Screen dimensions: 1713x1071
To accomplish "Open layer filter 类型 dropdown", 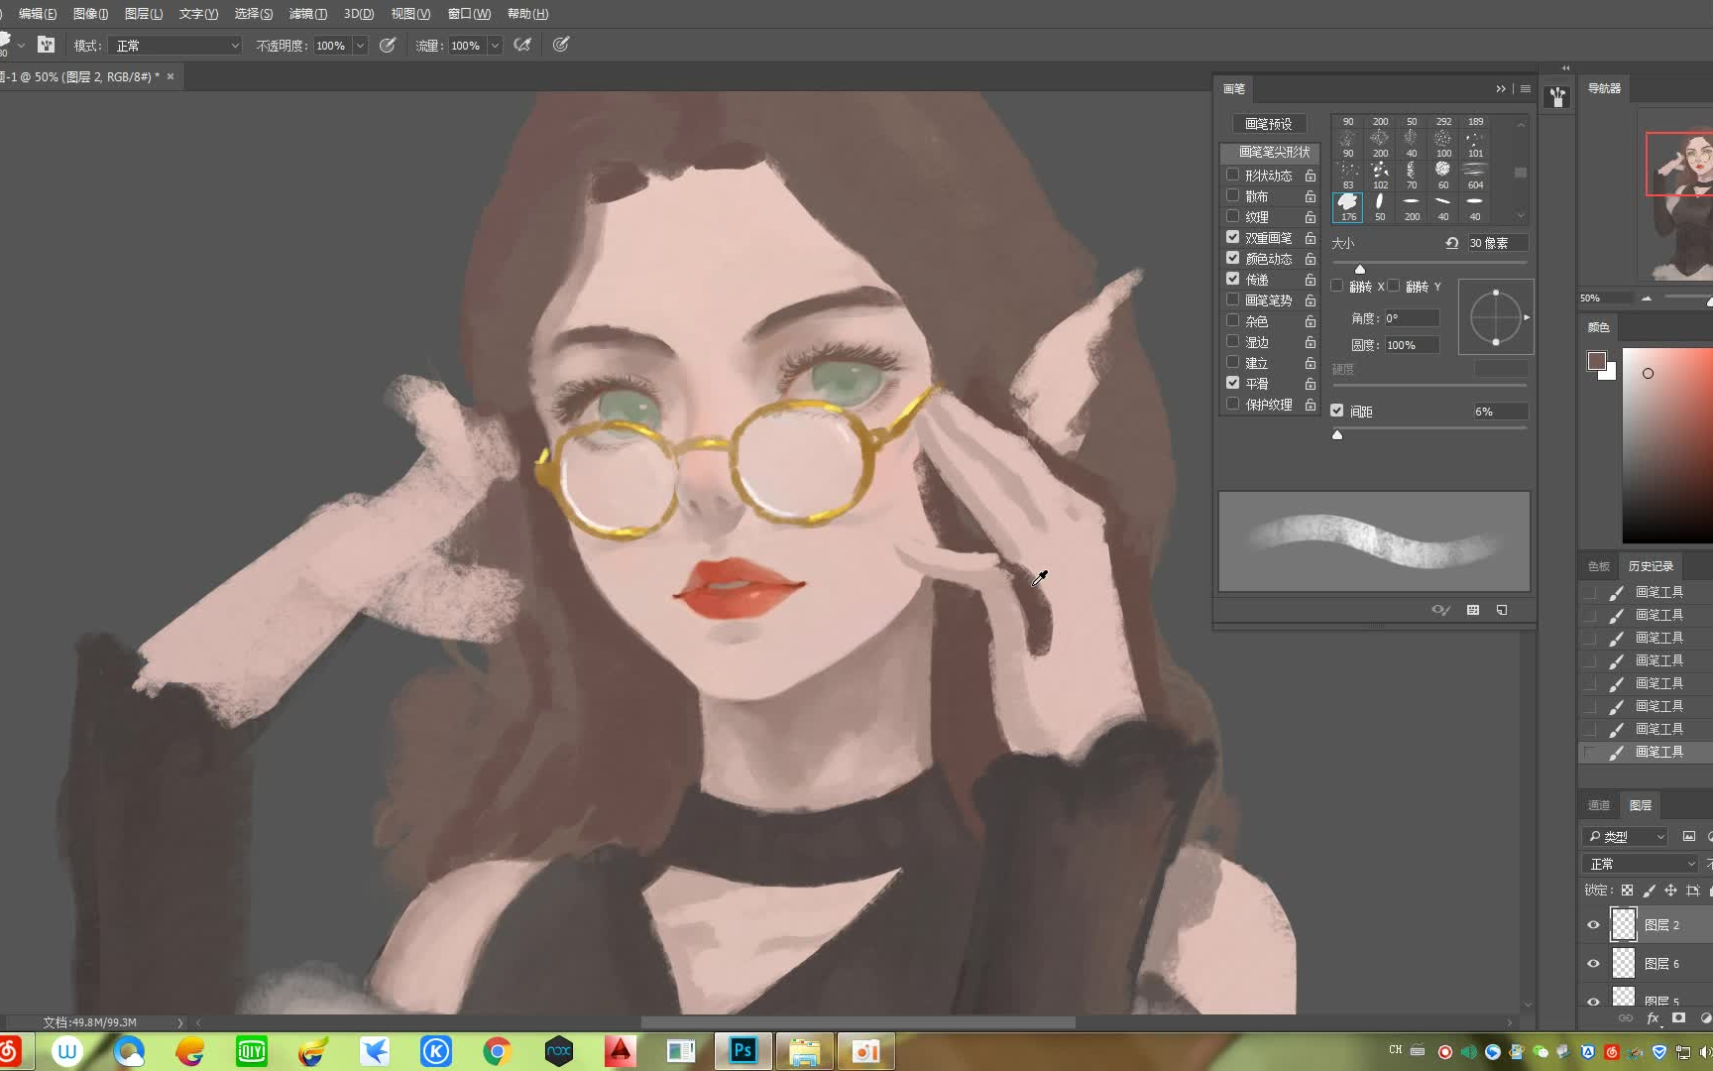I will pyautogui.click(x=1626, y=836).
